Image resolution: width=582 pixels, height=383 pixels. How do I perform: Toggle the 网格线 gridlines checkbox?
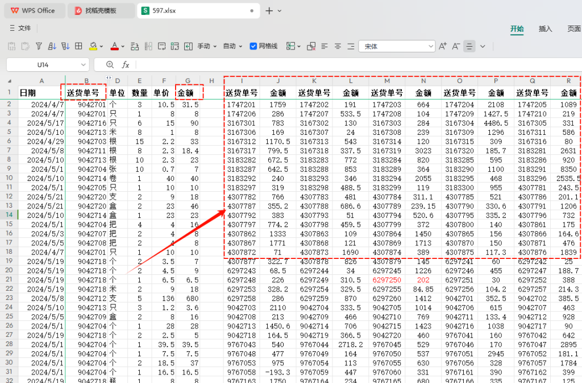click(x=253, y=46)
